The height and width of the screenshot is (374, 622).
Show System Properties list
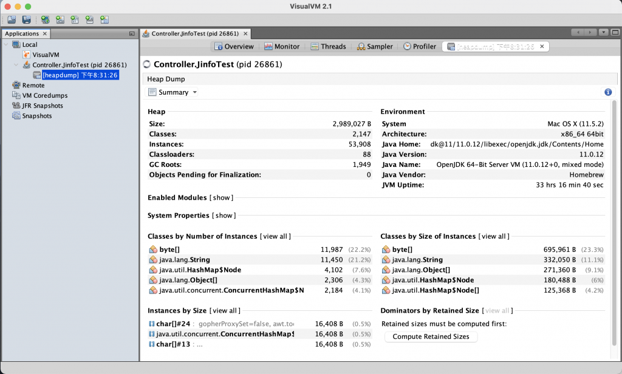tap(224, 216)
